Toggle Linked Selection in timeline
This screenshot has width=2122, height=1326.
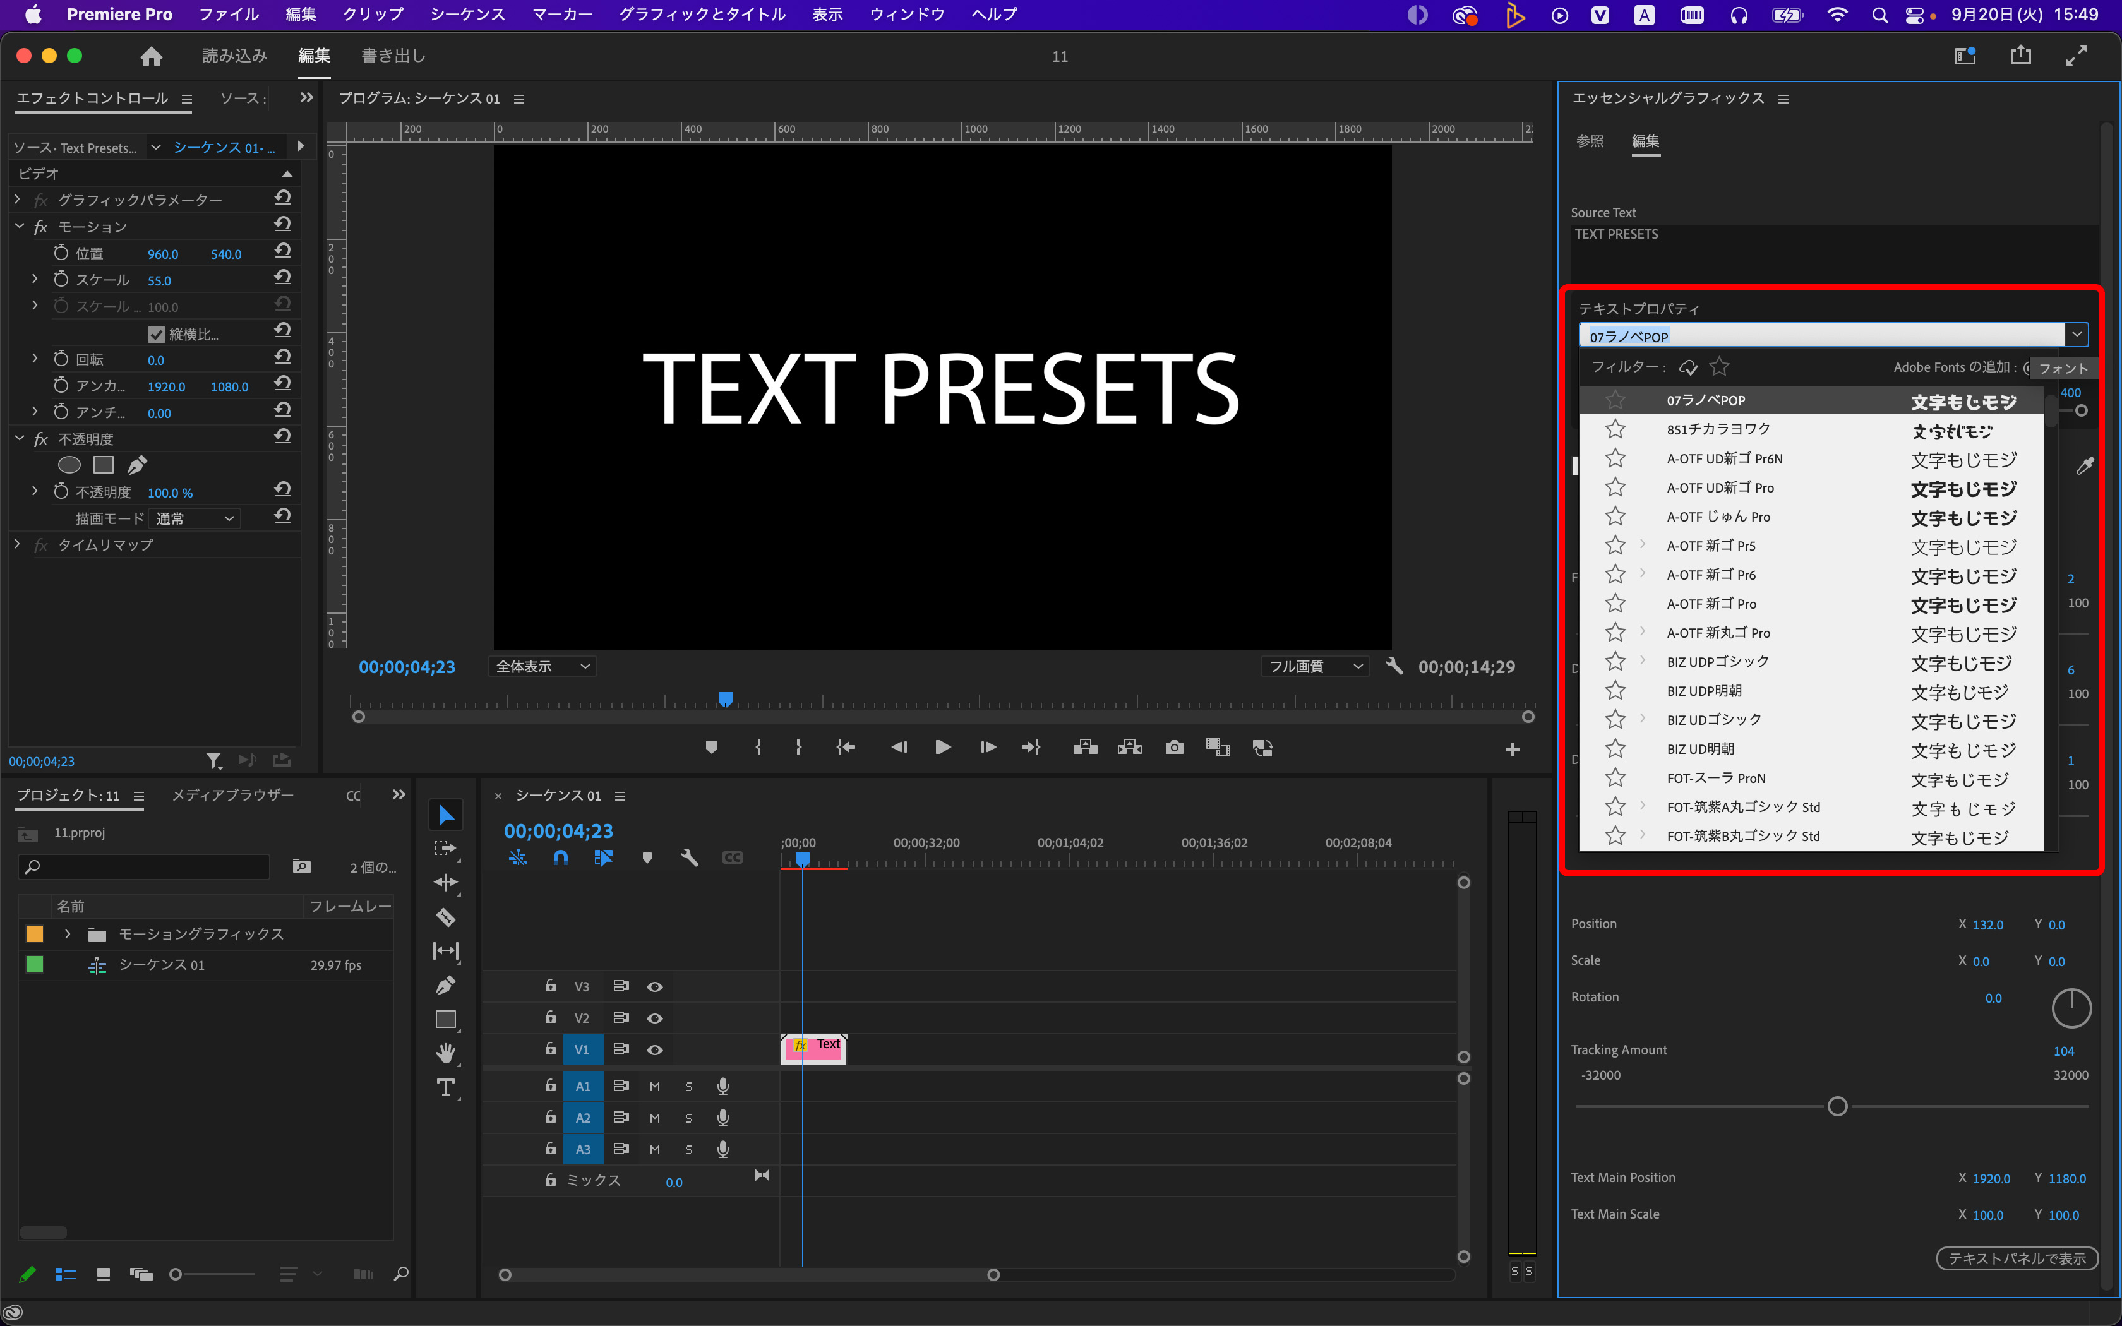(x=603, y=857)
